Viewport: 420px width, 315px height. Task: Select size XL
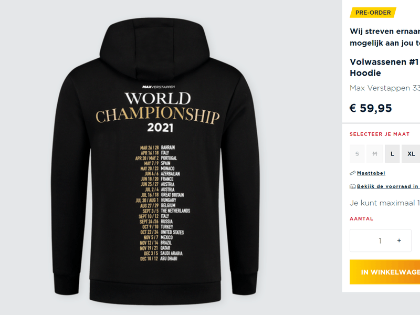pos(411,153)
